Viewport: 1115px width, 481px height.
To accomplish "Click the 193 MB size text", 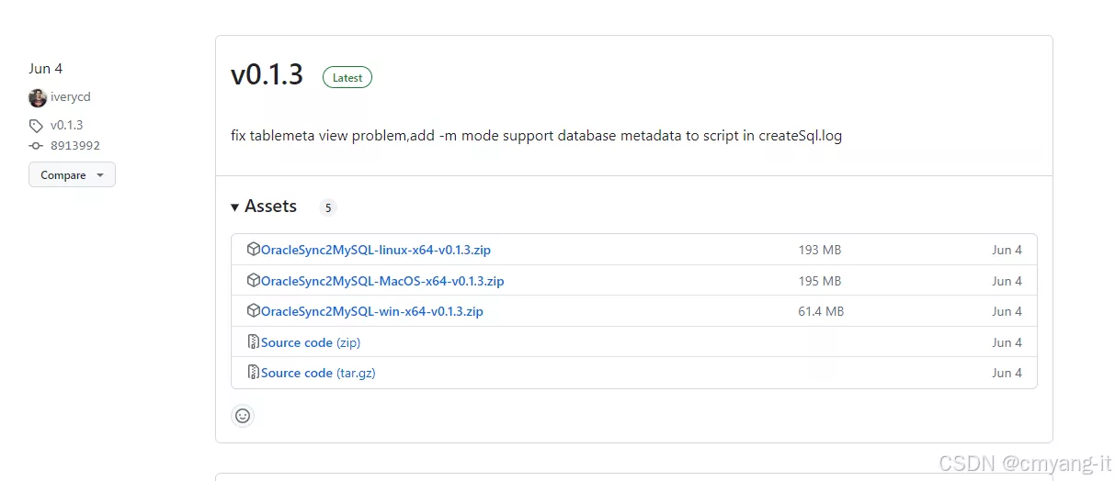I will coord(820,250).
